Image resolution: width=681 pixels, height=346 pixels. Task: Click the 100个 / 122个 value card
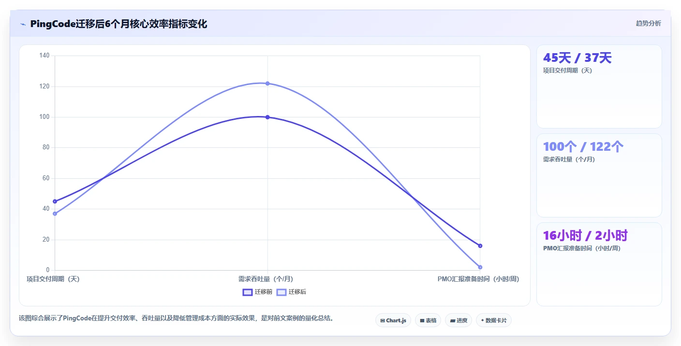599,175
